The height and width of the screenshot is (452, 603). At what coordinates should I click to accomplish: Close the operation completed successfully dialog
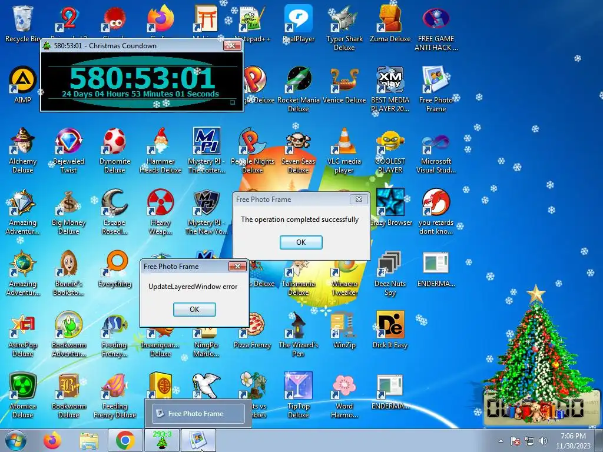[x=359, y=199]
